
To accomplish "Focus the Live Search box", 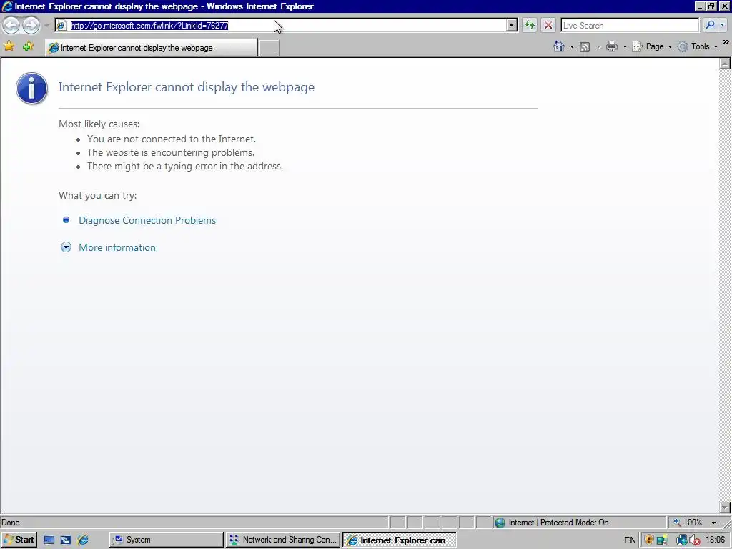I will 630,25.
